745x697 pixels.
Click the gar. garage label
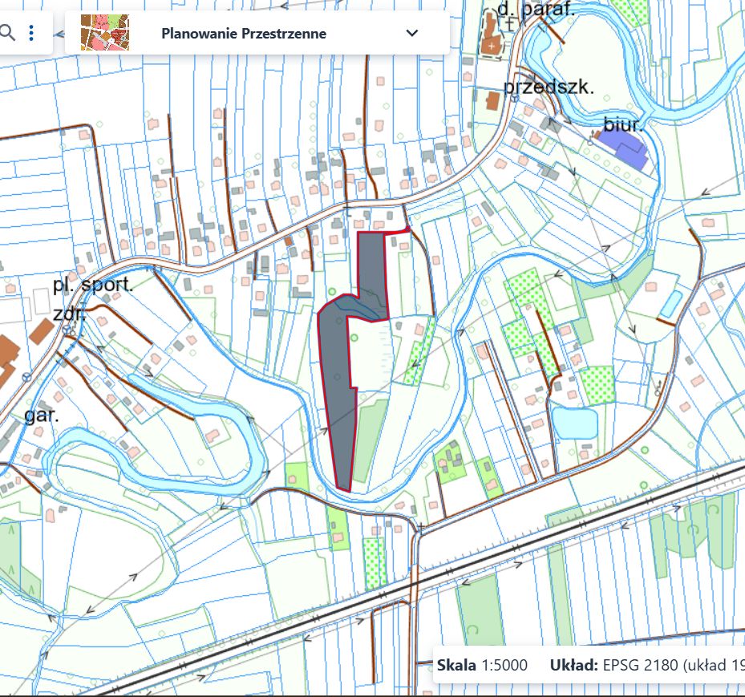pos(42,415)
